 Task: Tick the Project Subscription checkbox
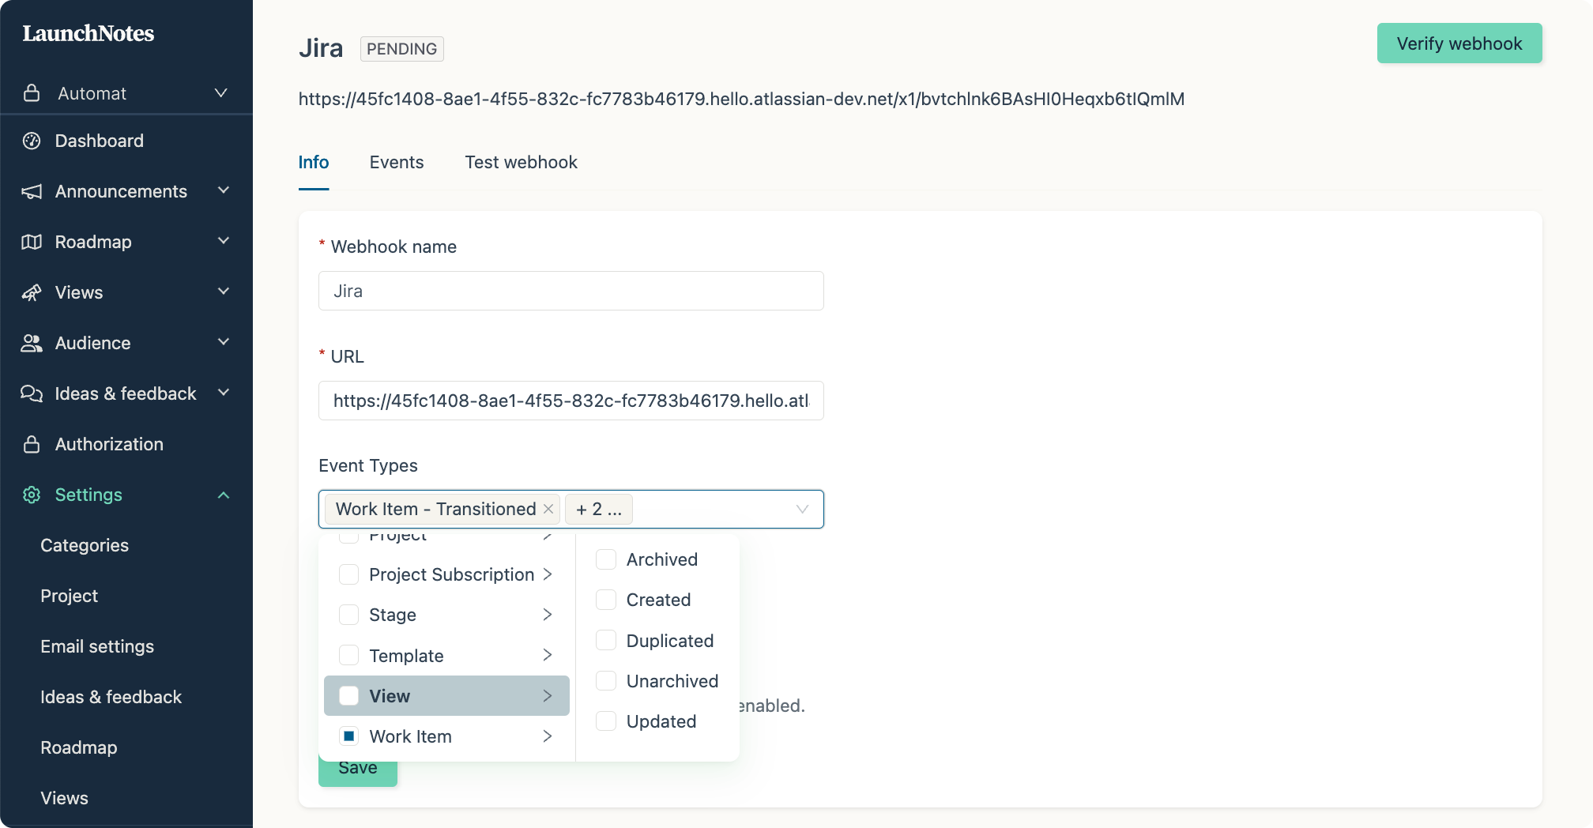point(348,574)
